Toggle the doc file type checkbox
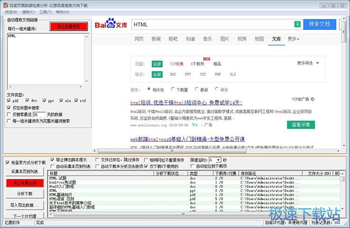Viewport: 350px width, 228px height. (x=27, y=100)
